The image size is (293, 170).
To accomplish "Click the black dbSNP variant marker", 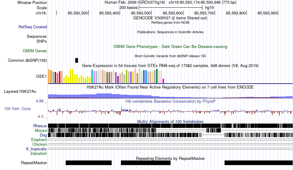I will pos(76,60).
